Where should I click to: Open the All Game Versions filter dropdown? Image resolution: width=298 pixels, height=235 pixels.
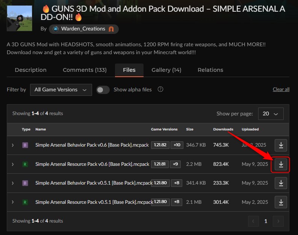61,90
